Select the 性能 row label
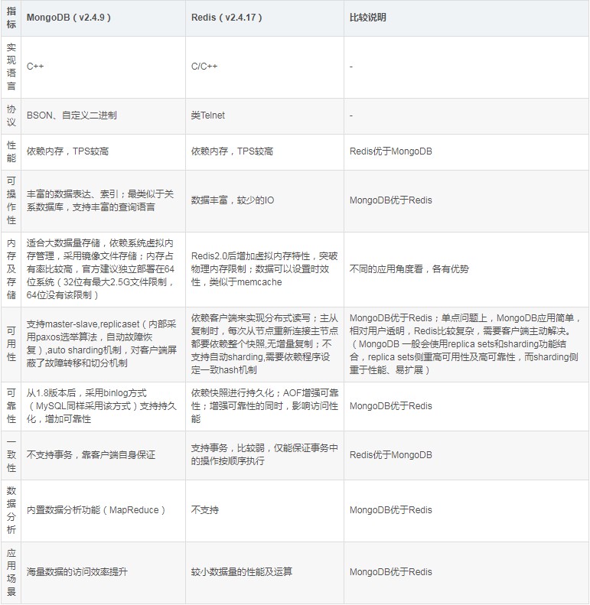 11,151
